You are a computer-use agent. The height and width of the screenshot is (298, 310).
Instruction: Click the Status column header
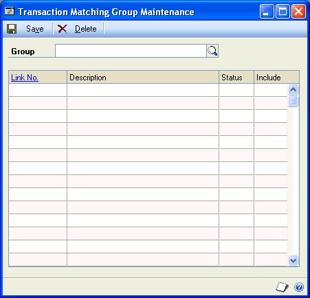236,77
